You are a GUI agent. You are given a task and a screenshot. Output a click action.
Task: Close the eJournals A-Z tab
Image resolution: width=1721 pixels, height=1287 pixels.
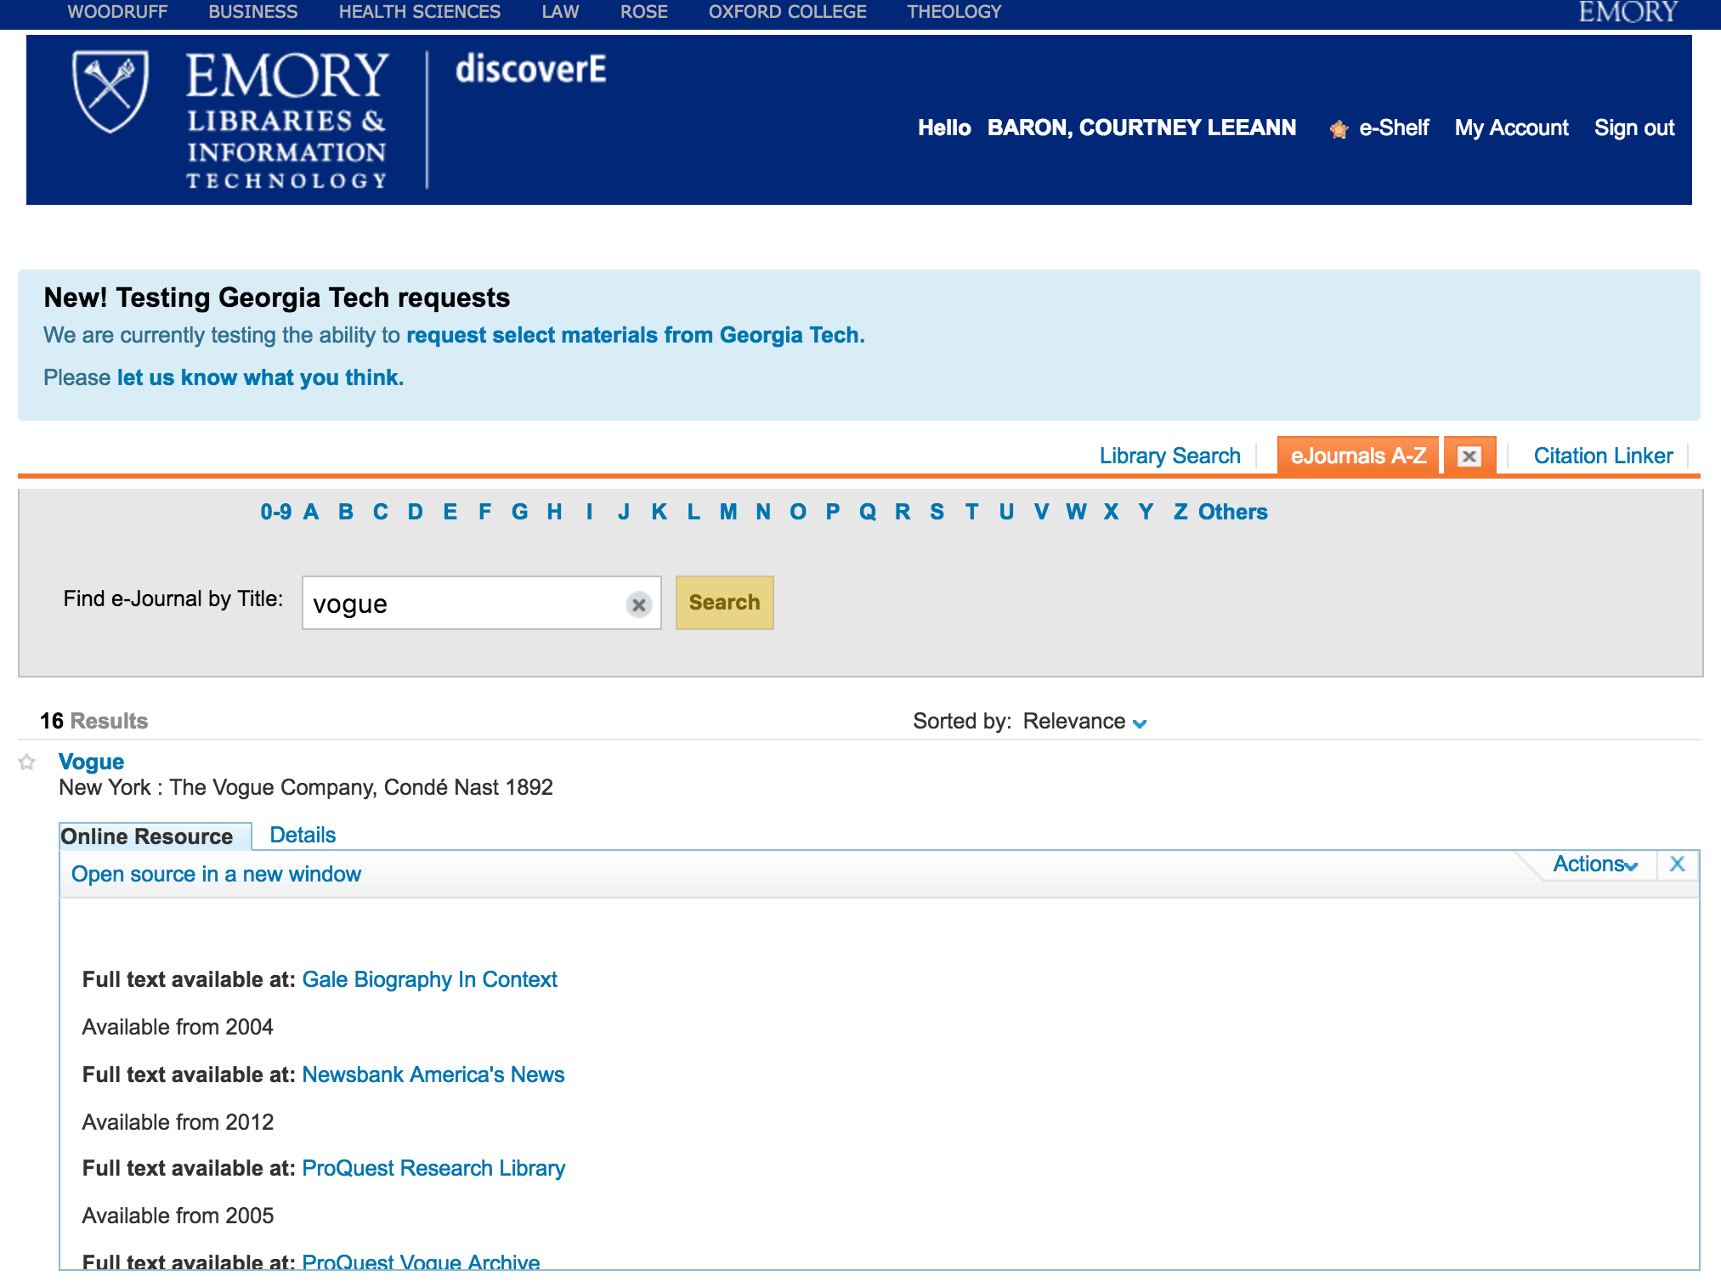(1469, 456)
